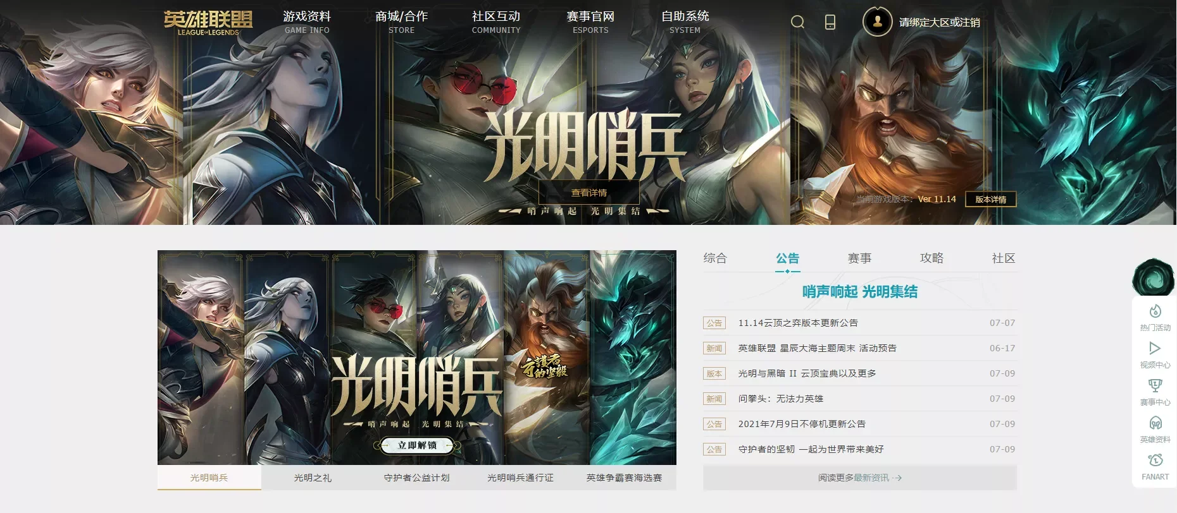
Task: Open the FANART icon in sidebar
Action: pyautogui.click(x=1155, y=467)
